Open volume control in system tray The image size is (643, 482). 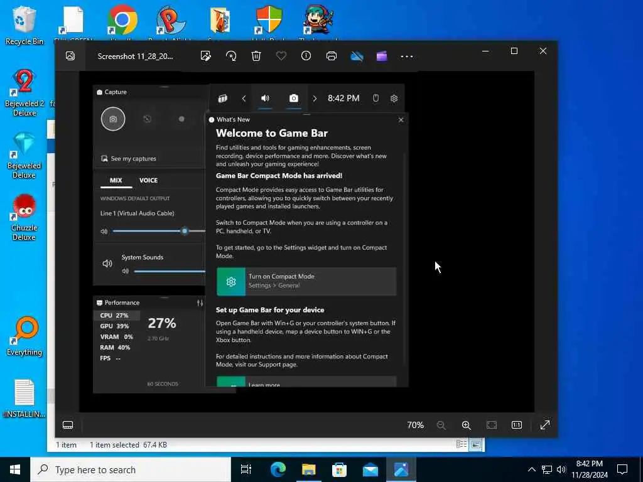coord(561,469)
